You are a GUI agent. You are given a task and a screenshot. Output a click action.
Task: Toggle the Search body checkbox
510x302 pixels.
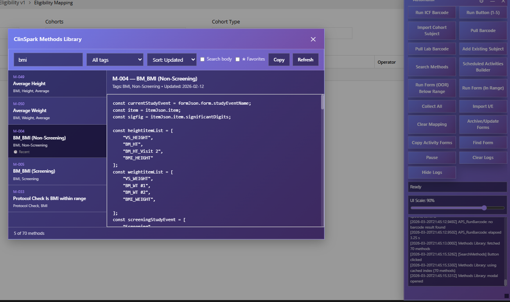coord(202,59)
